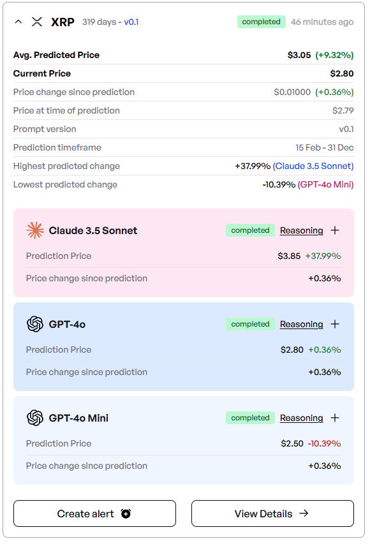Click the Create alert button
Viewport: 370px width, 546px height.
point(95,513)
